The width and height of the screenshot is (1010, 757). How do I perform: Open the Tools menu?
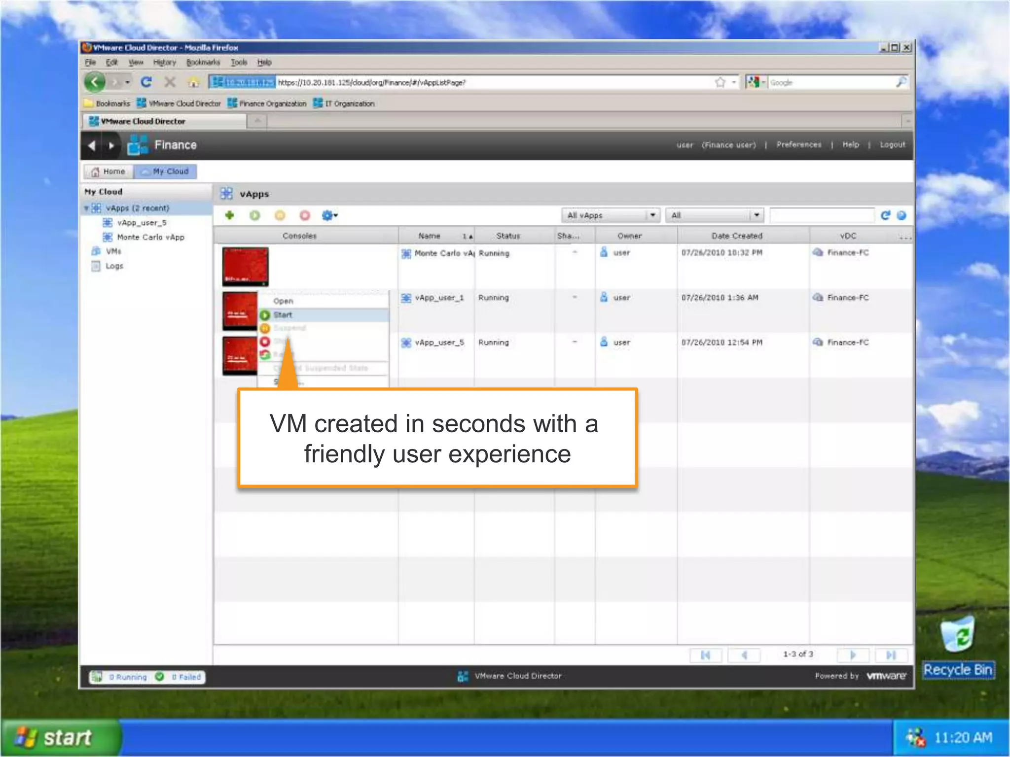click(x=239, y=63)
